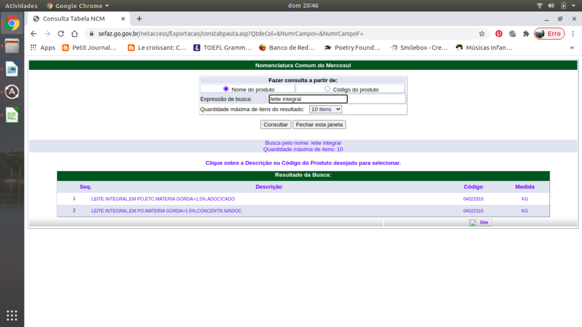
Task: Open the Google Chrome app menu in the top bar
Action: tap(77, 6)
